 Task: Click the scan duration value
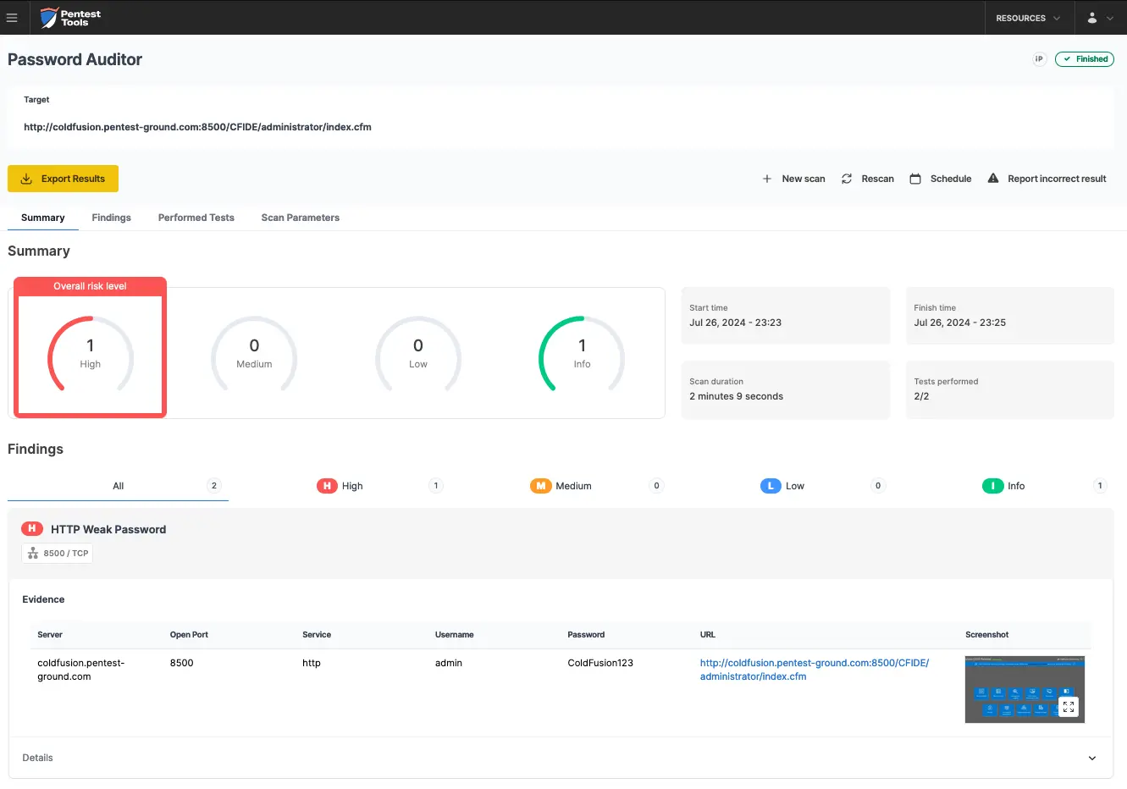[736, 396]
